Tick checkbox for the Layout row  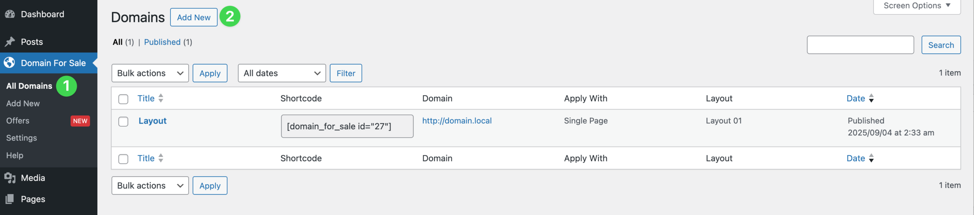123,121
